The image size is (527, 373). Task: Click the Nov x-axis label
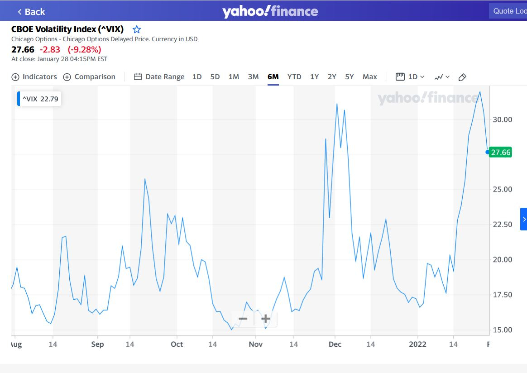click(256, 344)
